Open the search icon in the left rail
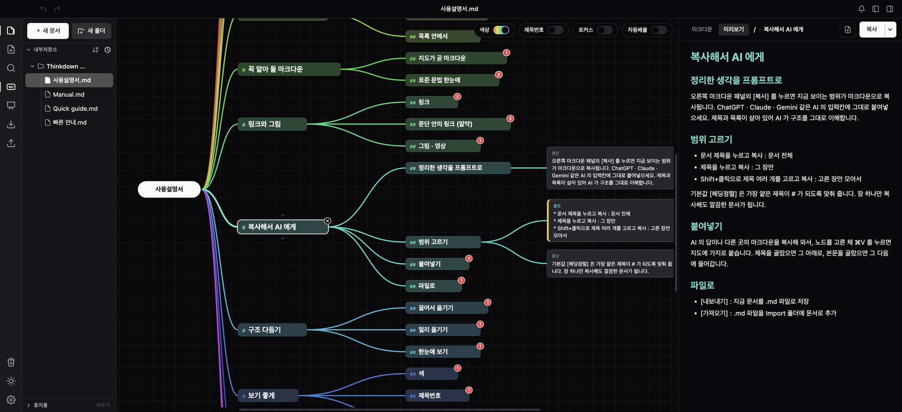The image size is (902, 412). (x=11, y=68)
